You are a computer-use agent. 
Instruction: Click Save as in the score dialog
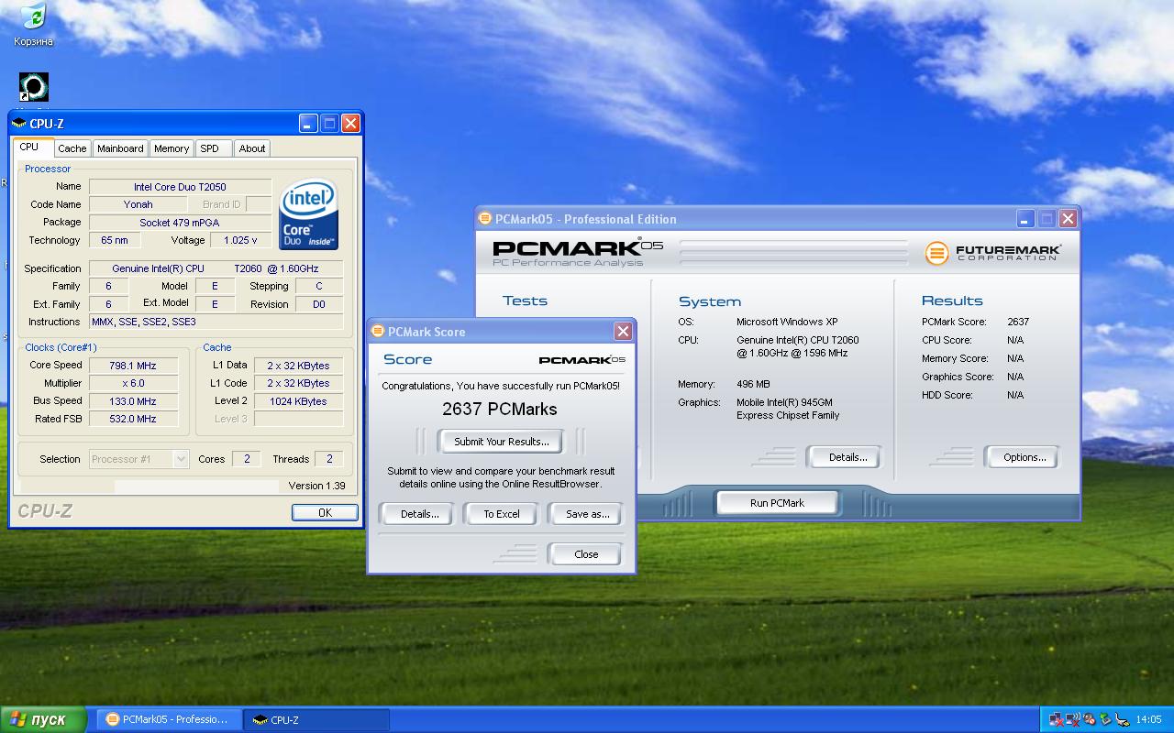click(587, 514)
